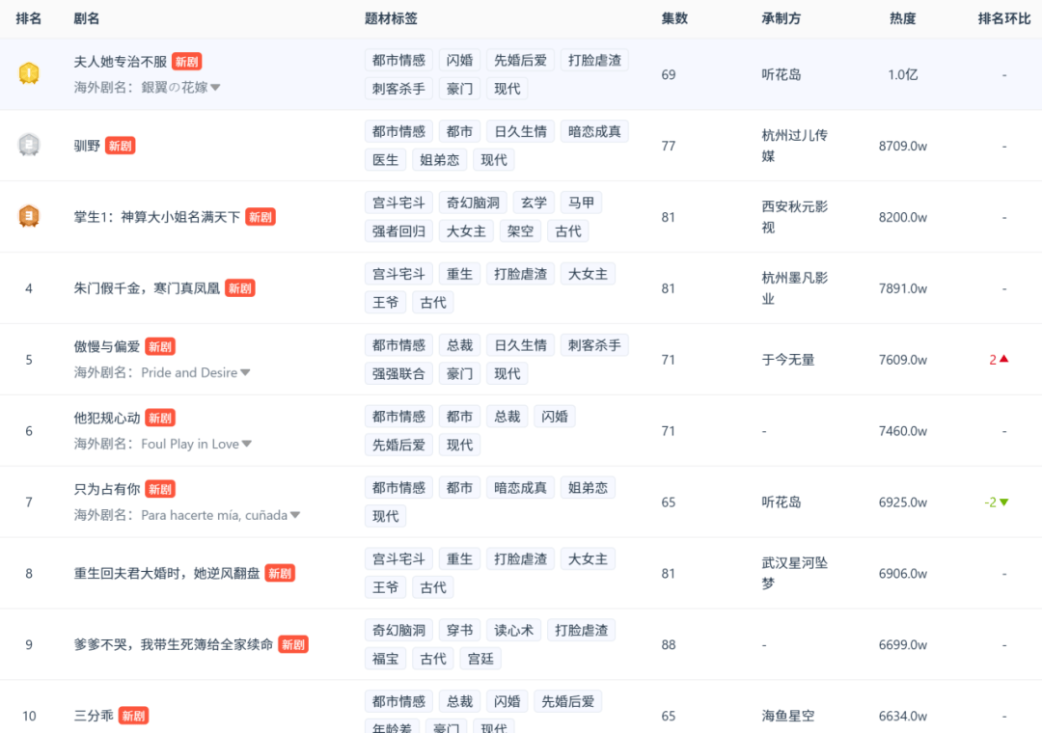1042x733 pixels.
Task: Expand the Foul Play in Love dropdown
Action: (247, 445)
